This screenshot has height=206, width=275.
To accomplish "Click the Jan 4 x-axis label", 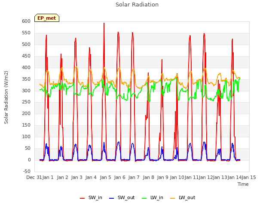I will 91,177.
